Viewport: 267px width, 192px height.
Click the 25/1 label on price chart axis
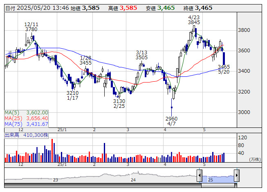(x=62, y=130)
